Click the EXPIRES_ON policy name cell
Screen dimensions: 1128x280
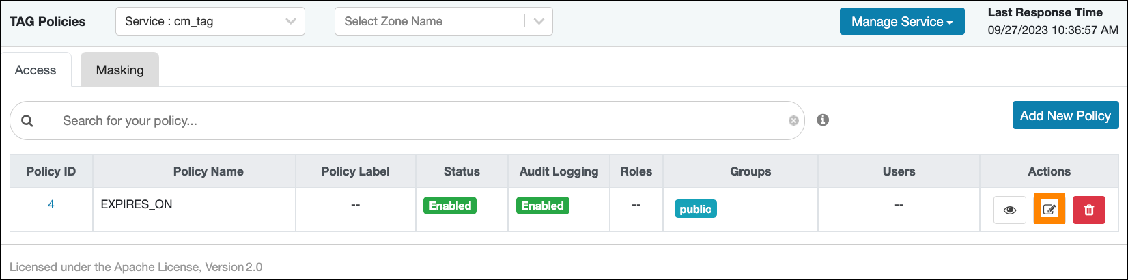tap(137, 204)
